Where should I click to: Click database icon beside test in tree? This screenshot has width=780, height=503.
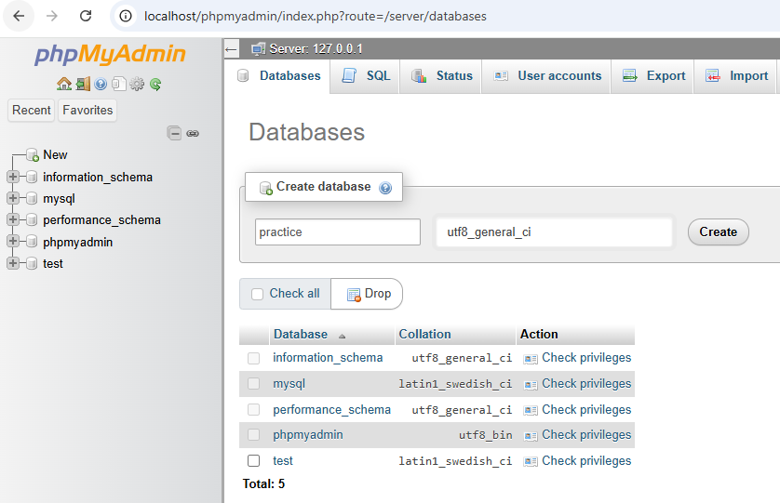pyautogui.click(x=32, y=263)
